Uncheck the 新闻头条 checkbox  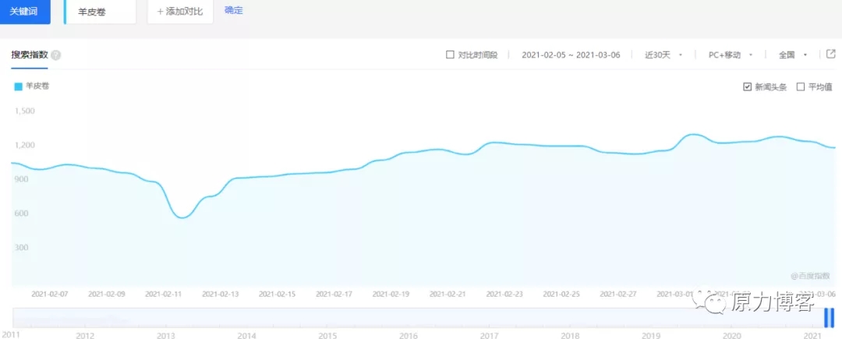pyautogui.click(x=748, y=87)
